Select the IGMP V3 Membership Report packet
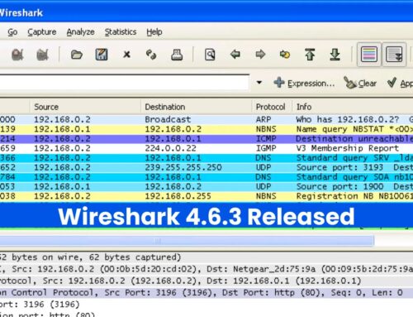 click(206, 148)
